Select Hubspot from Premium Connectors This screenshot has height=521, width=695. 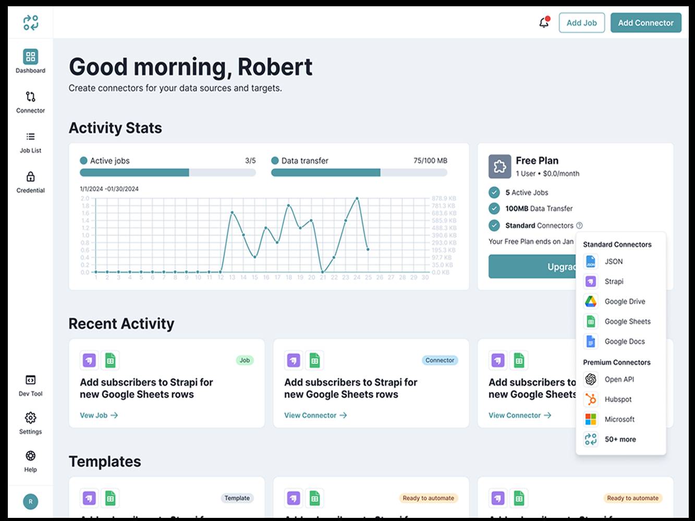(x=617, y=399)
